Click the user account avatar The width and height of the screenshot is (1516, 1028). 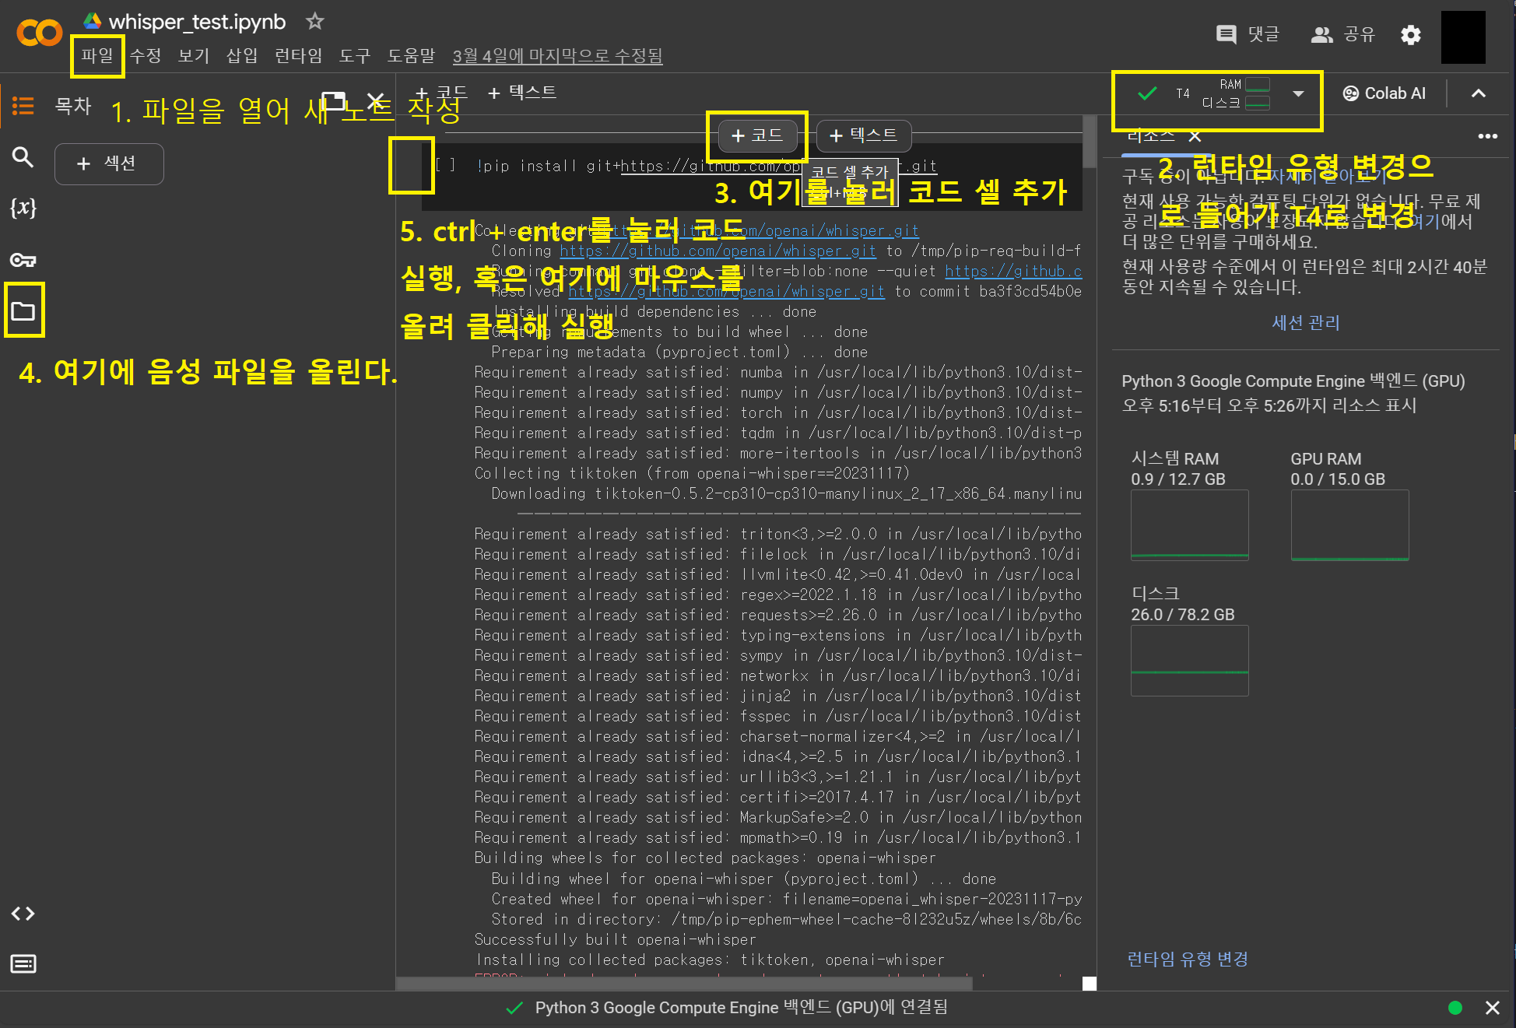[1463, 37]
